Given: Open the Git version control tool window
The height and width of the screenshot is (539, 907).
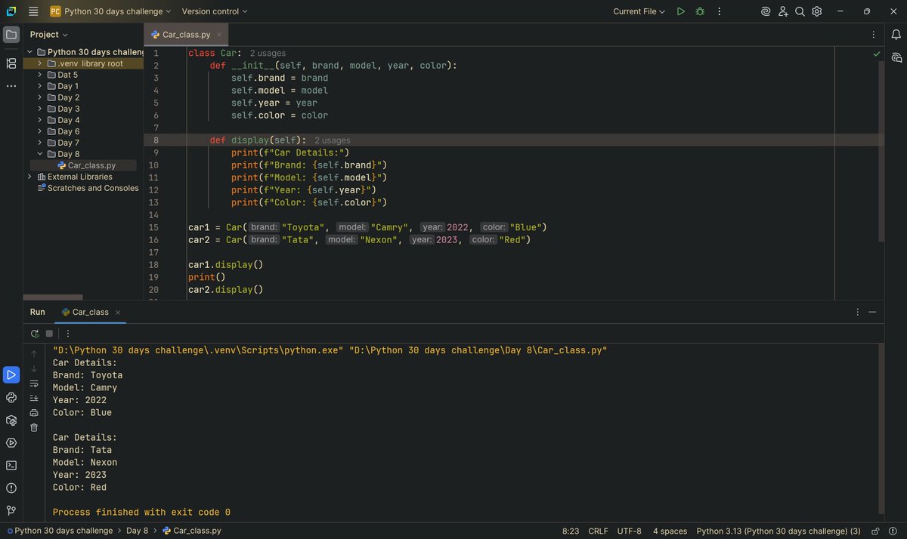Looking at the screenshot, I should 11,510.
